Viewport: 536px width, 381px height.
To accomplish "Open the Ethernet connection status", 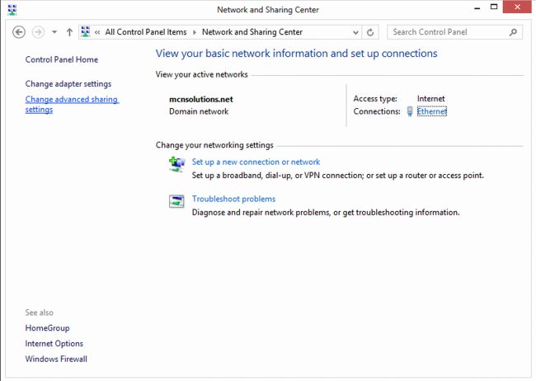I will click(432, 111).
